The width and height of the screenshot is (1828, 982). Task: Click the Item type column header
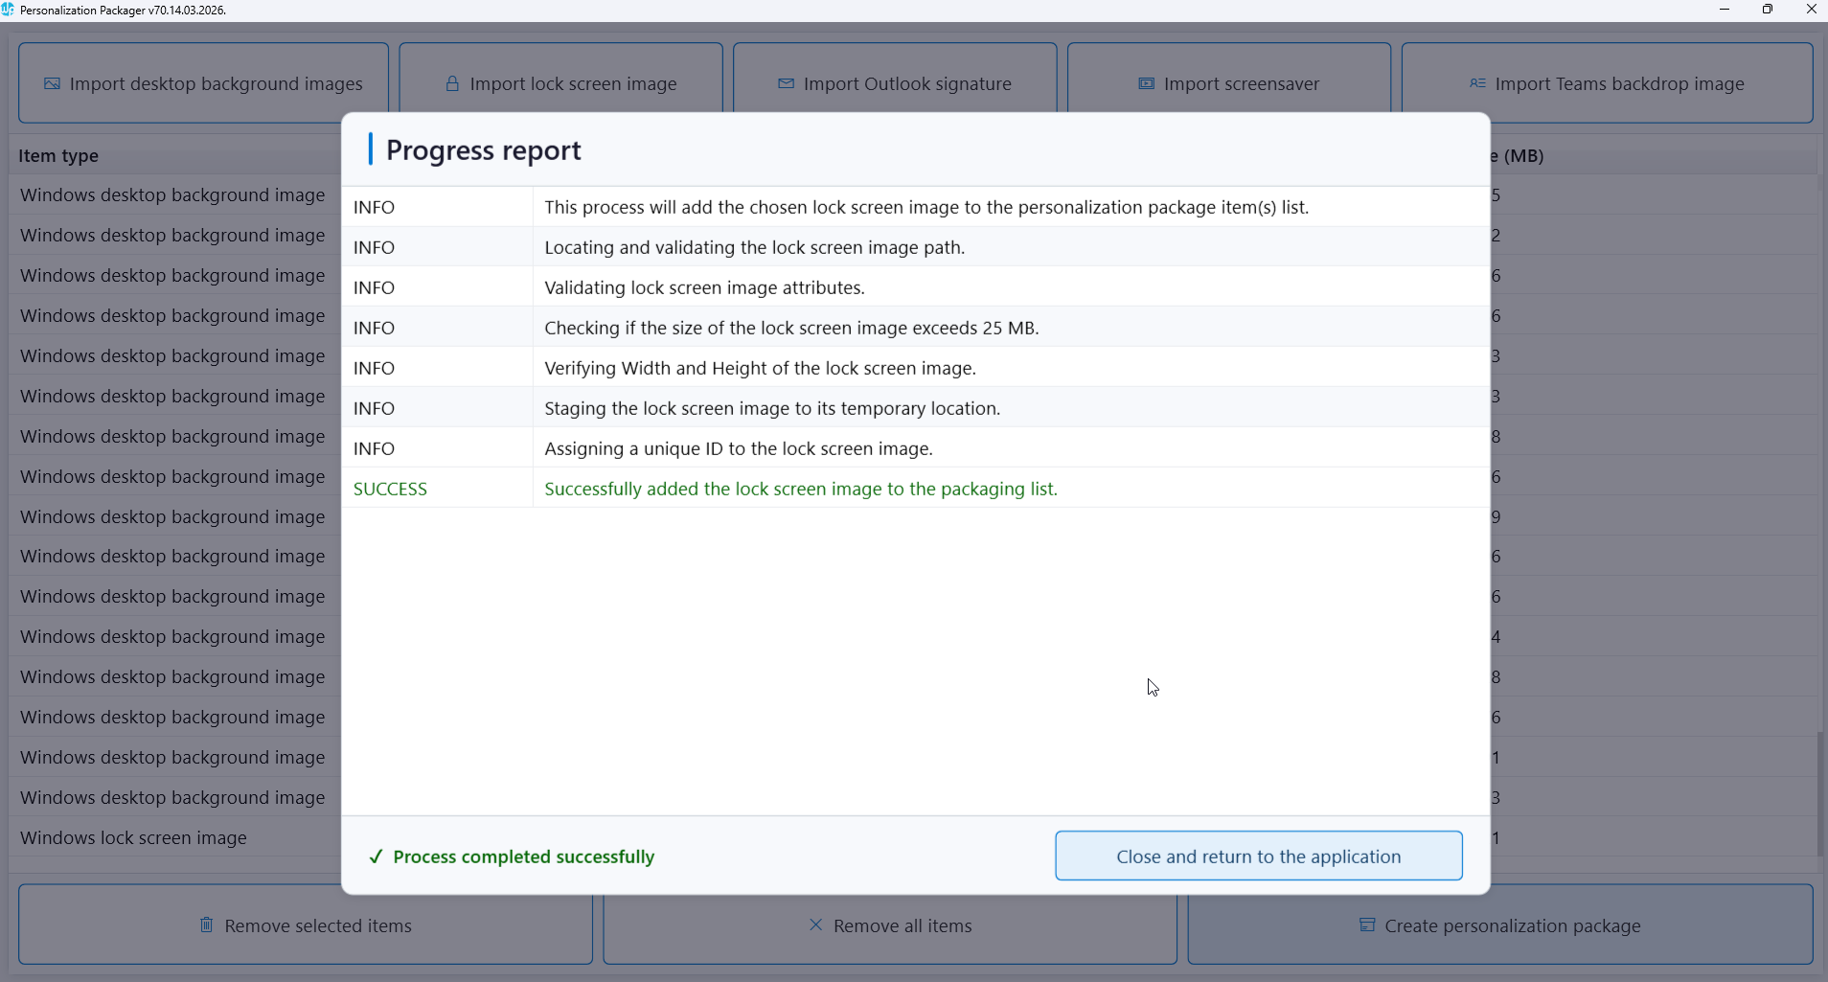coord(58,156)
